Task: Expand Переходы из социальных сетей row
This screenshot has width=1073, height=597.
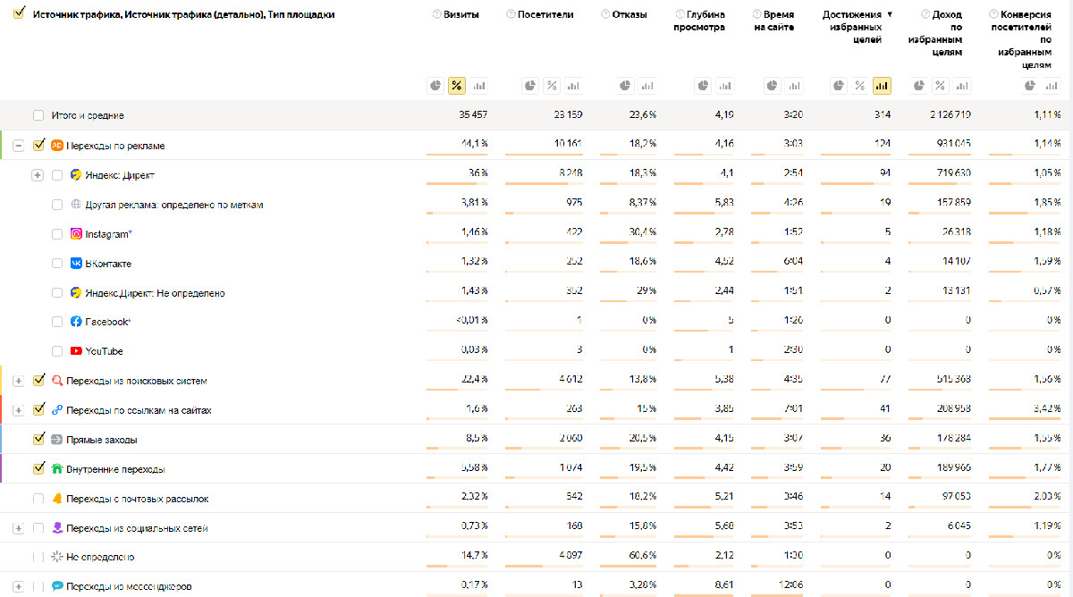Action: pos(19,528)
